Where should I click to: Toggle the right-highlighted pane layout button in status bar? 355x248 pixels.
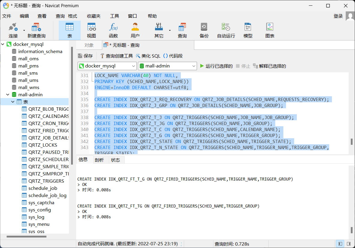348,244
